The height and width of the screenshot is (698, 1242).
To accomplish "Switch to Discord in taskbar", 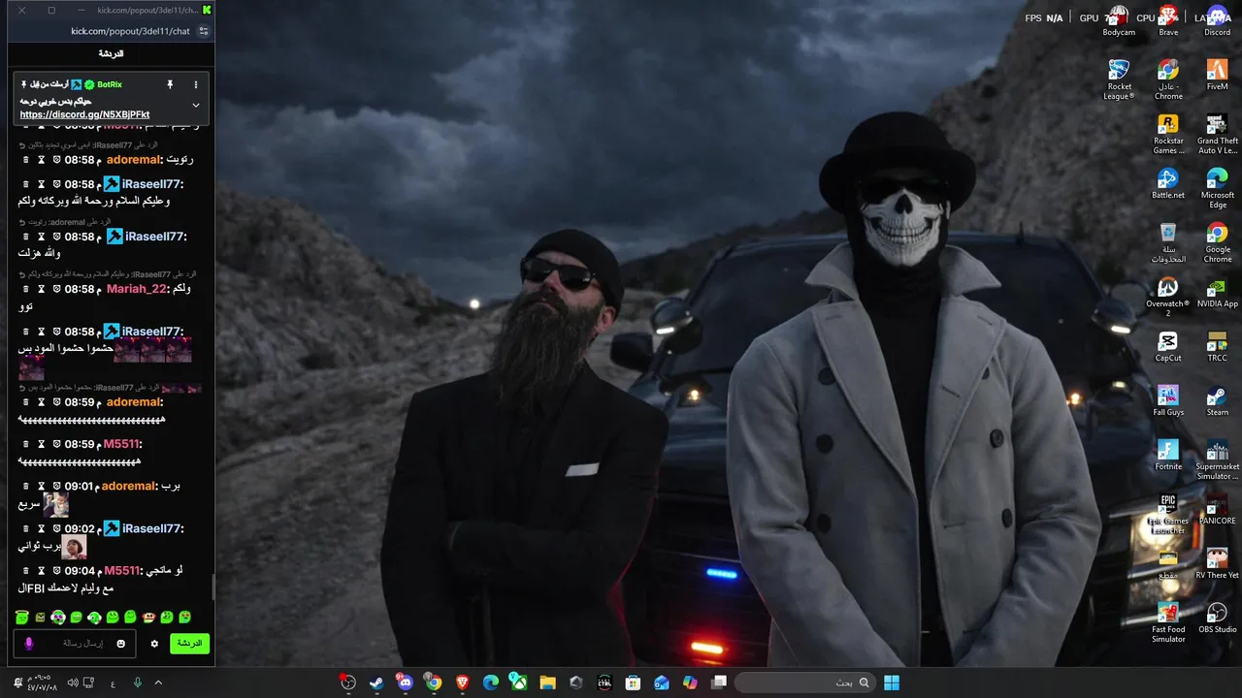I will click(405, 682).
